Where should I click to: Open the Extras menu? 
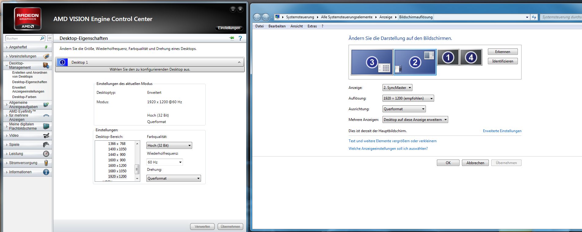coord(312,26)
